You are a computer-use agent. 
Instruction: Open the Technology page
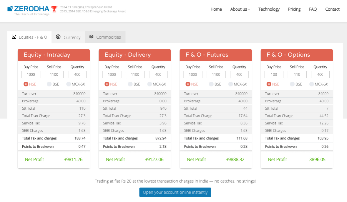click(x=269, y=9)
